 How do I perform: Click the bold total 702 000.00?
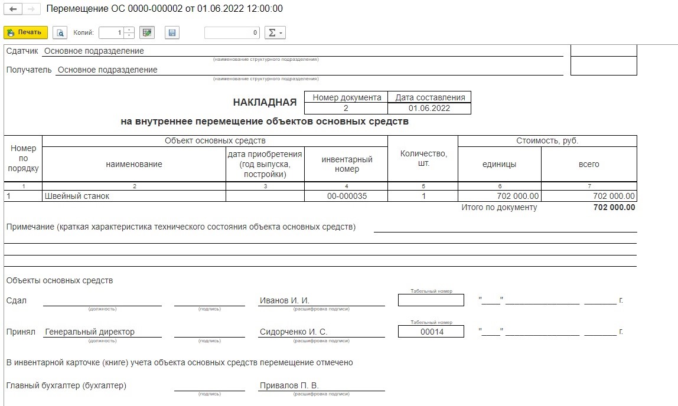click(614, 207)
